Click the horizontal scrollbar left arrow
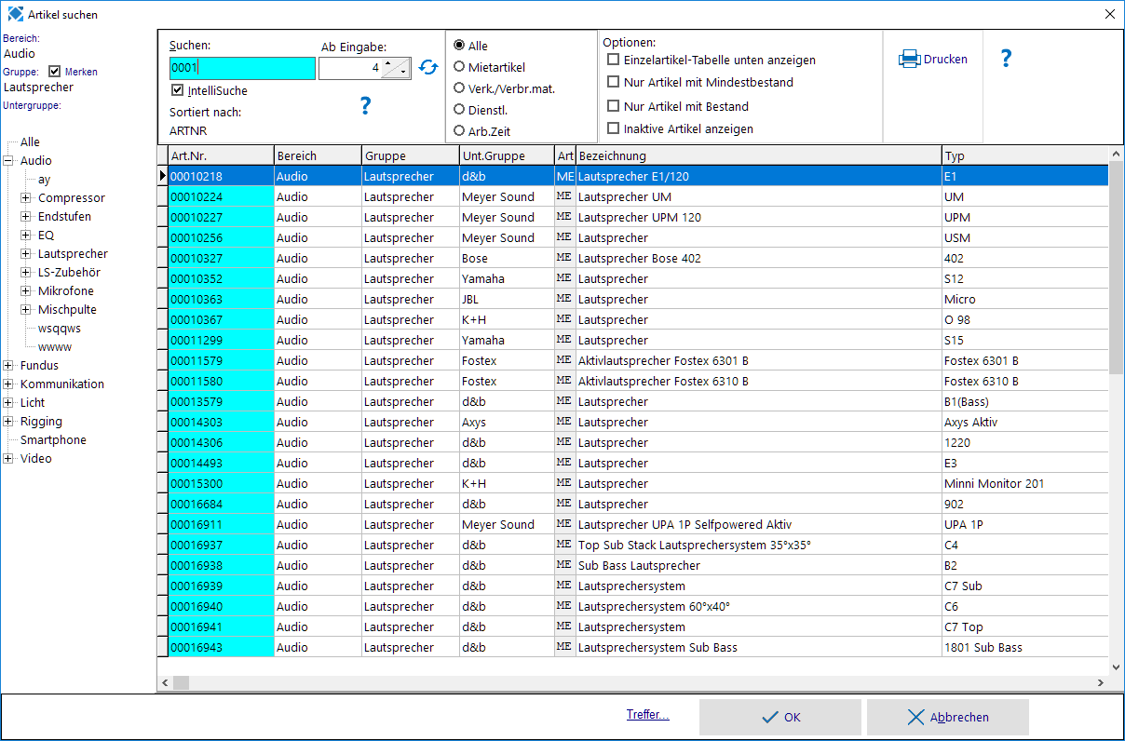 (166, 683)
